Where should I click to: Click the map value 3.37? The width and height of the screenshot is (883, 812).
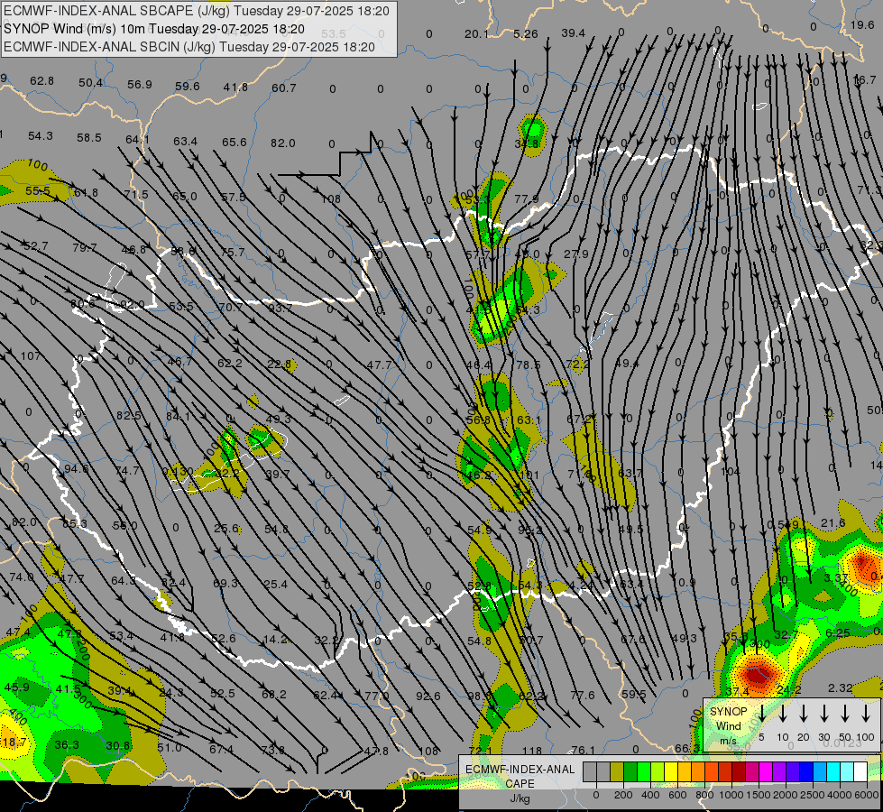click(836, 577)
